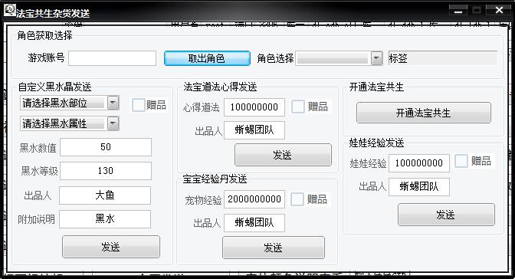Image resolution: width=515 pixels, height=279 pixels.
Task: Click the 附加说明 label
Action: (37, 219)
